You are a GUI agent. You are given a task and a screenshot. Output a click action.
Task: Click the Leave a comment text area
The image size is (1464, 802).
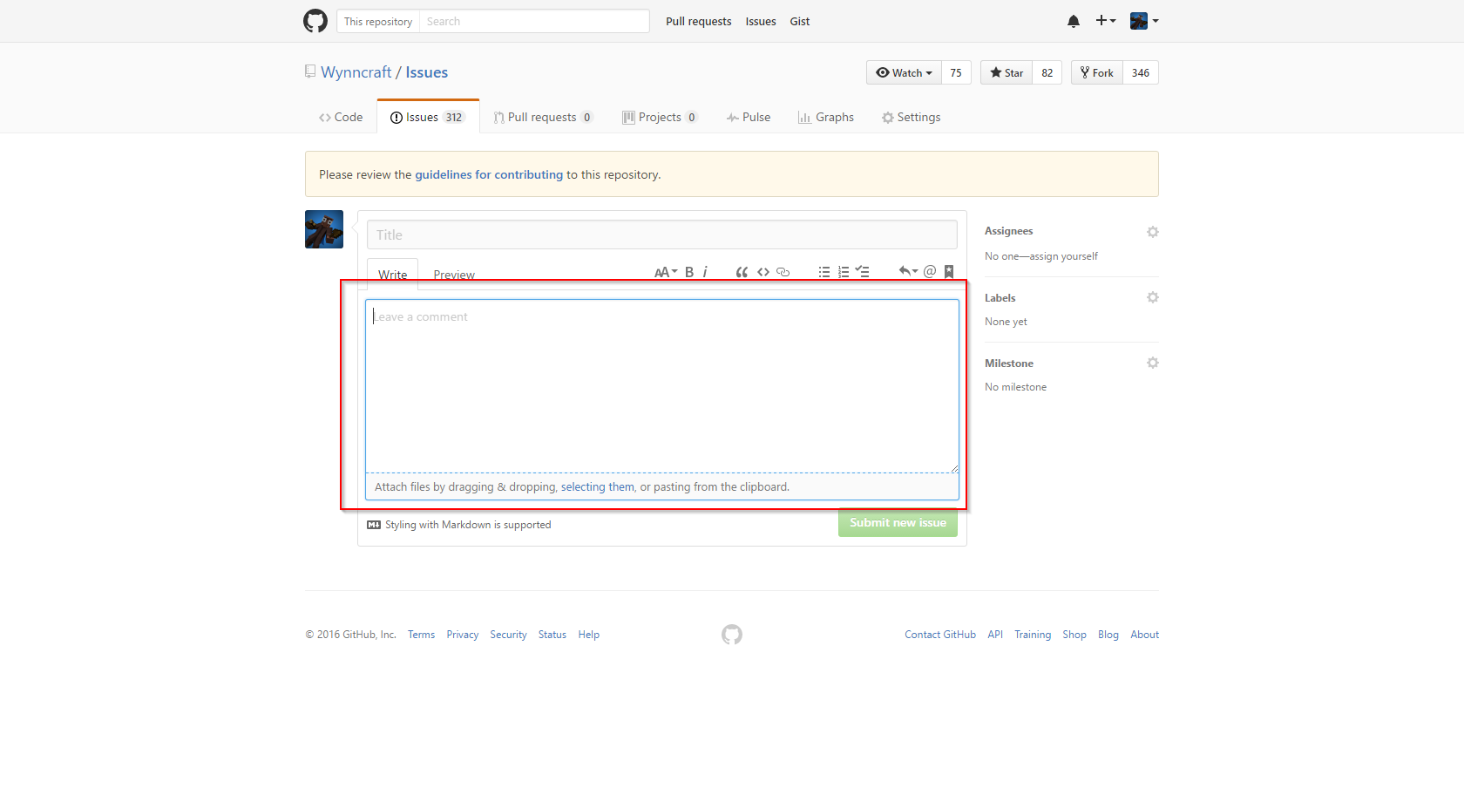pyautogui.click(x=662, y=386)
